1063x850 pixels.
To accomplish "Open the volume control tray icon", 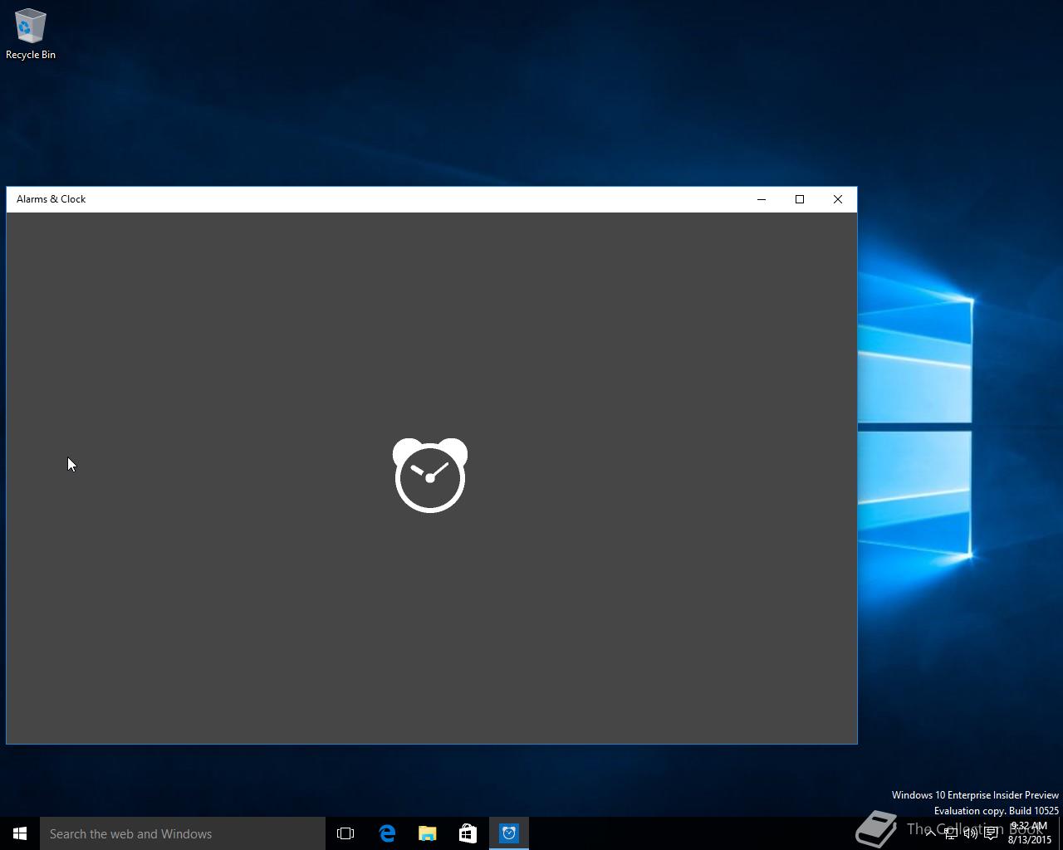I will (x=971, y=833).
